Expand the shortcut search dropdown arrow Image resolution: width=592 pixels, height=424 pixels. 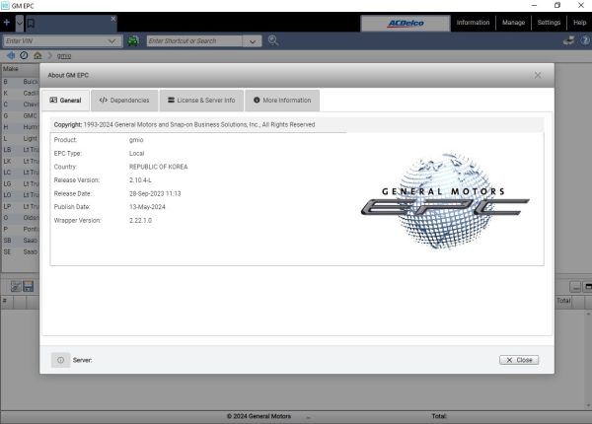(253, 41)
